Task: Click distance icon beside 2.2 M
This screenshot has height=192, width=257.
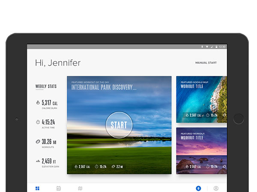Action: point(113,166)
